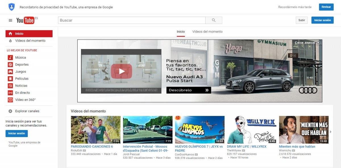Click the Noticias news icon
Screen dimensions: 341x168
coord(10,86)
